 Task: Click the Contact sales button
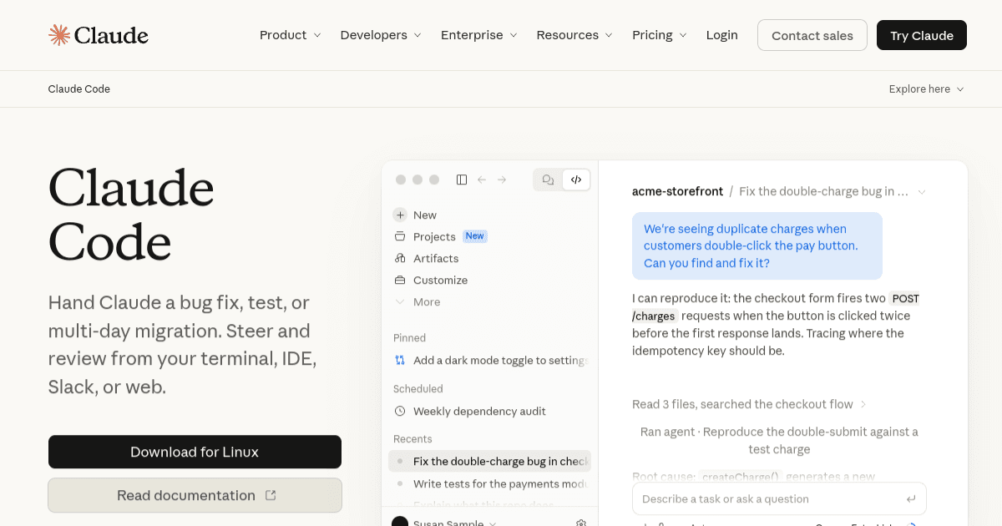point(812,35)
